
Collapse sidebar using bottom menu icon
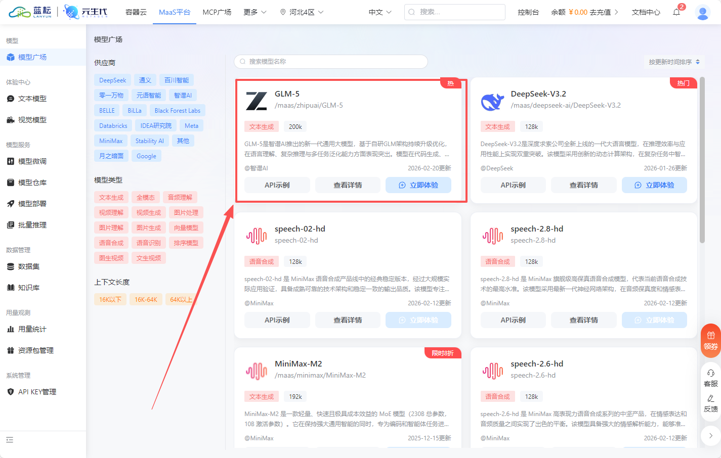(x=10, y=440)
